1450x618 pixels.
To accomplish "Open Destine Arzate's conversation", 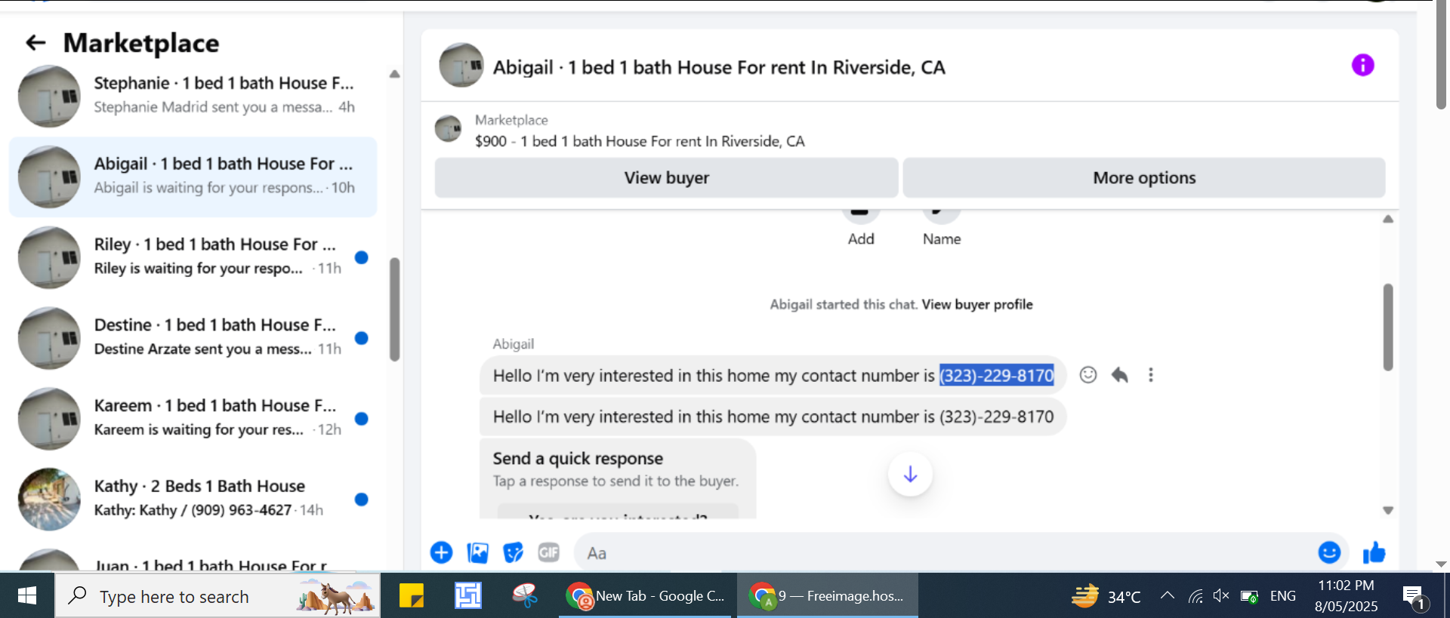I will [x=193, y=337].
